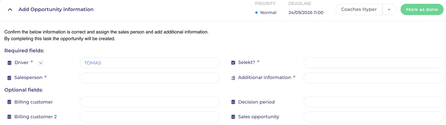Click the blue priority dot indicator
This screenshot has width=446, height=125.
[x=256, y=13]
